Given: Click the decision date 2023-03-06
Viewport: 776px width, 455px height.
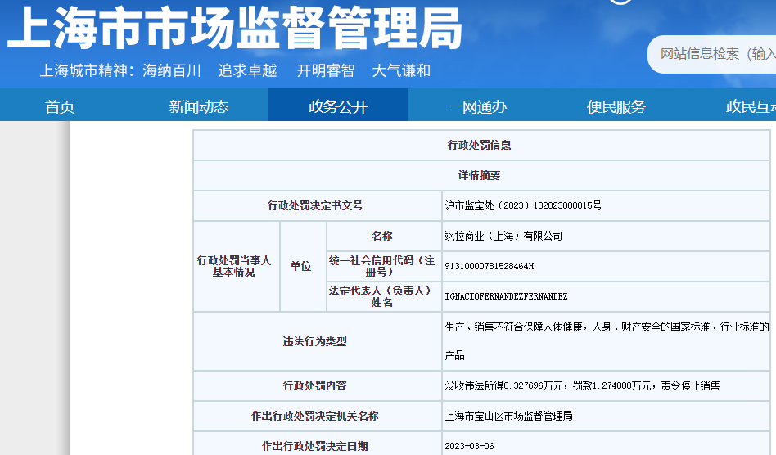Looking at the screenshot, I should (469, 446).
